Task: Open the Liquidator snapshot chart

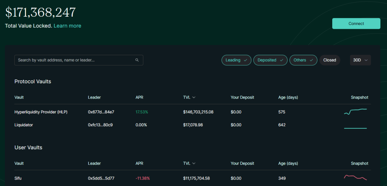Action: [355, 128]
